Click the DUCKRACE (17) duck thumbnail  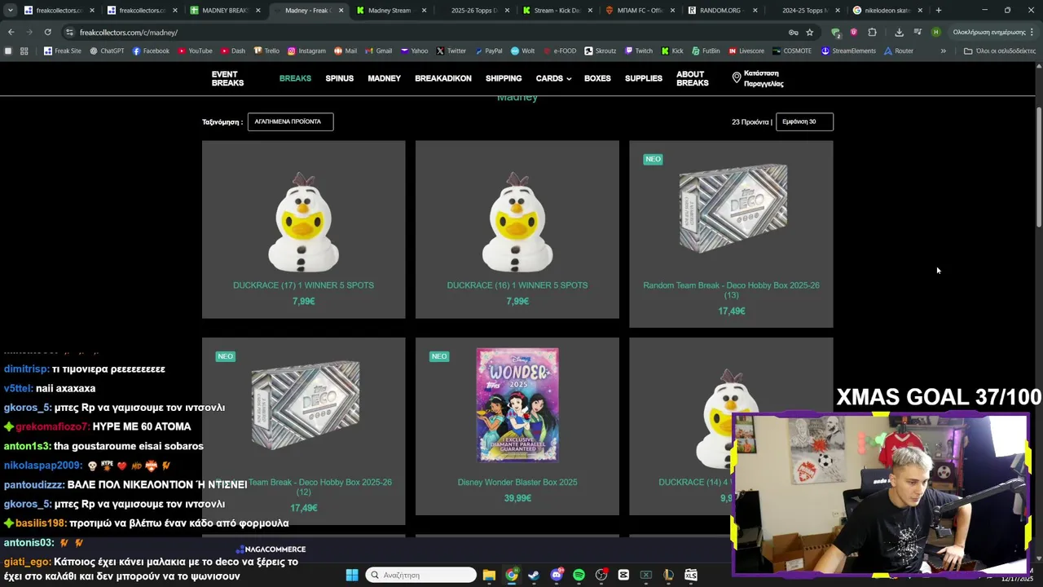(x=303, y=222)
